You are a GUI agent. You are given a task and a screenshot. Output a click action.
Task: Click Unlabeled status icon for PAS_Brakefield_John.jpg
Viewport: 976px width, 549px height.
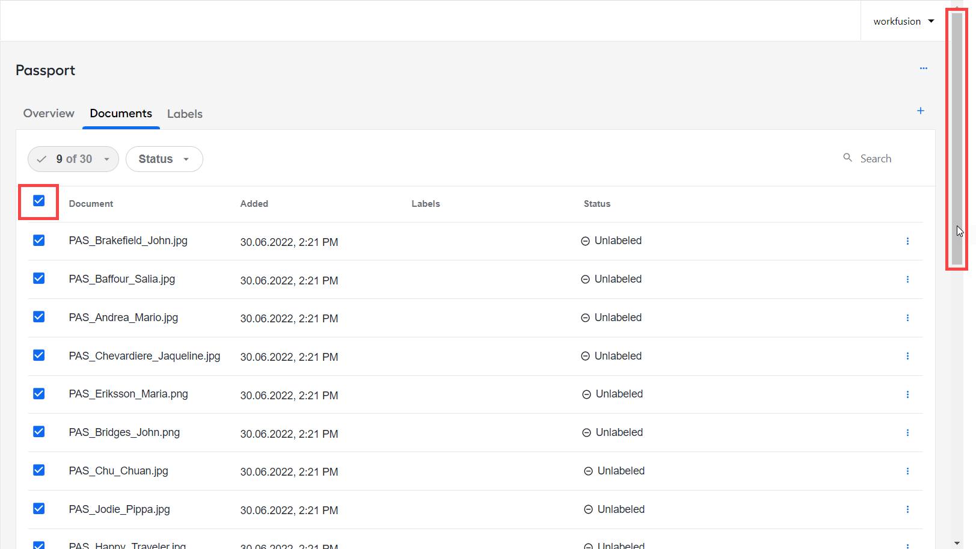tap(585, 241)
